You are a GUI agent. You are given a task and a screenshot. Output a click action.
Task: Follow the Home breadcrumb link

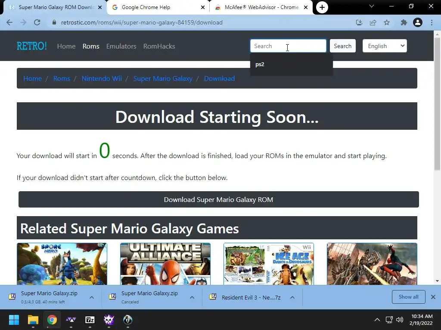[x=33, y=79]
